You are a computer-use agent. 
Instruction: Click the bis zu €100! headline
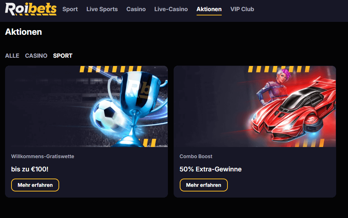pyautogui.click(x=30, y=169)
